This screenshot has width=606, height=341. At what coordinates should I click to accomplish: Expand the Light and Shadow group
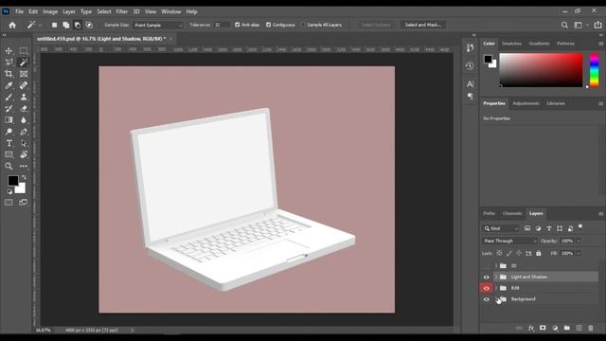[x=496, y=277]
